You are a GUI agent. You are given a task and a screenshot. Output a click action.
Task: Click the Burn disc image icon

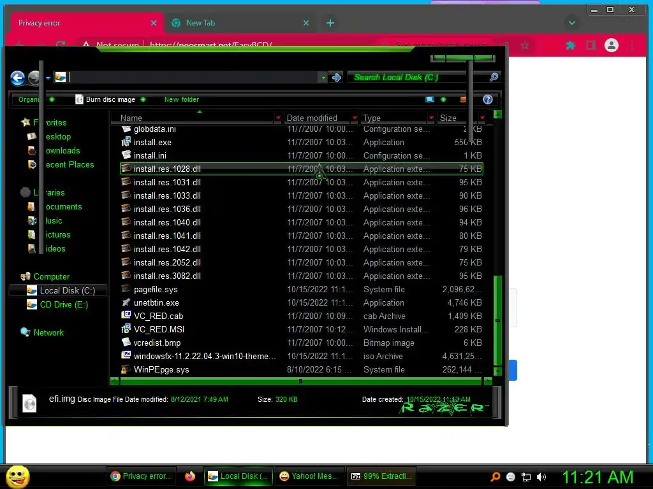tap(79, 99)
